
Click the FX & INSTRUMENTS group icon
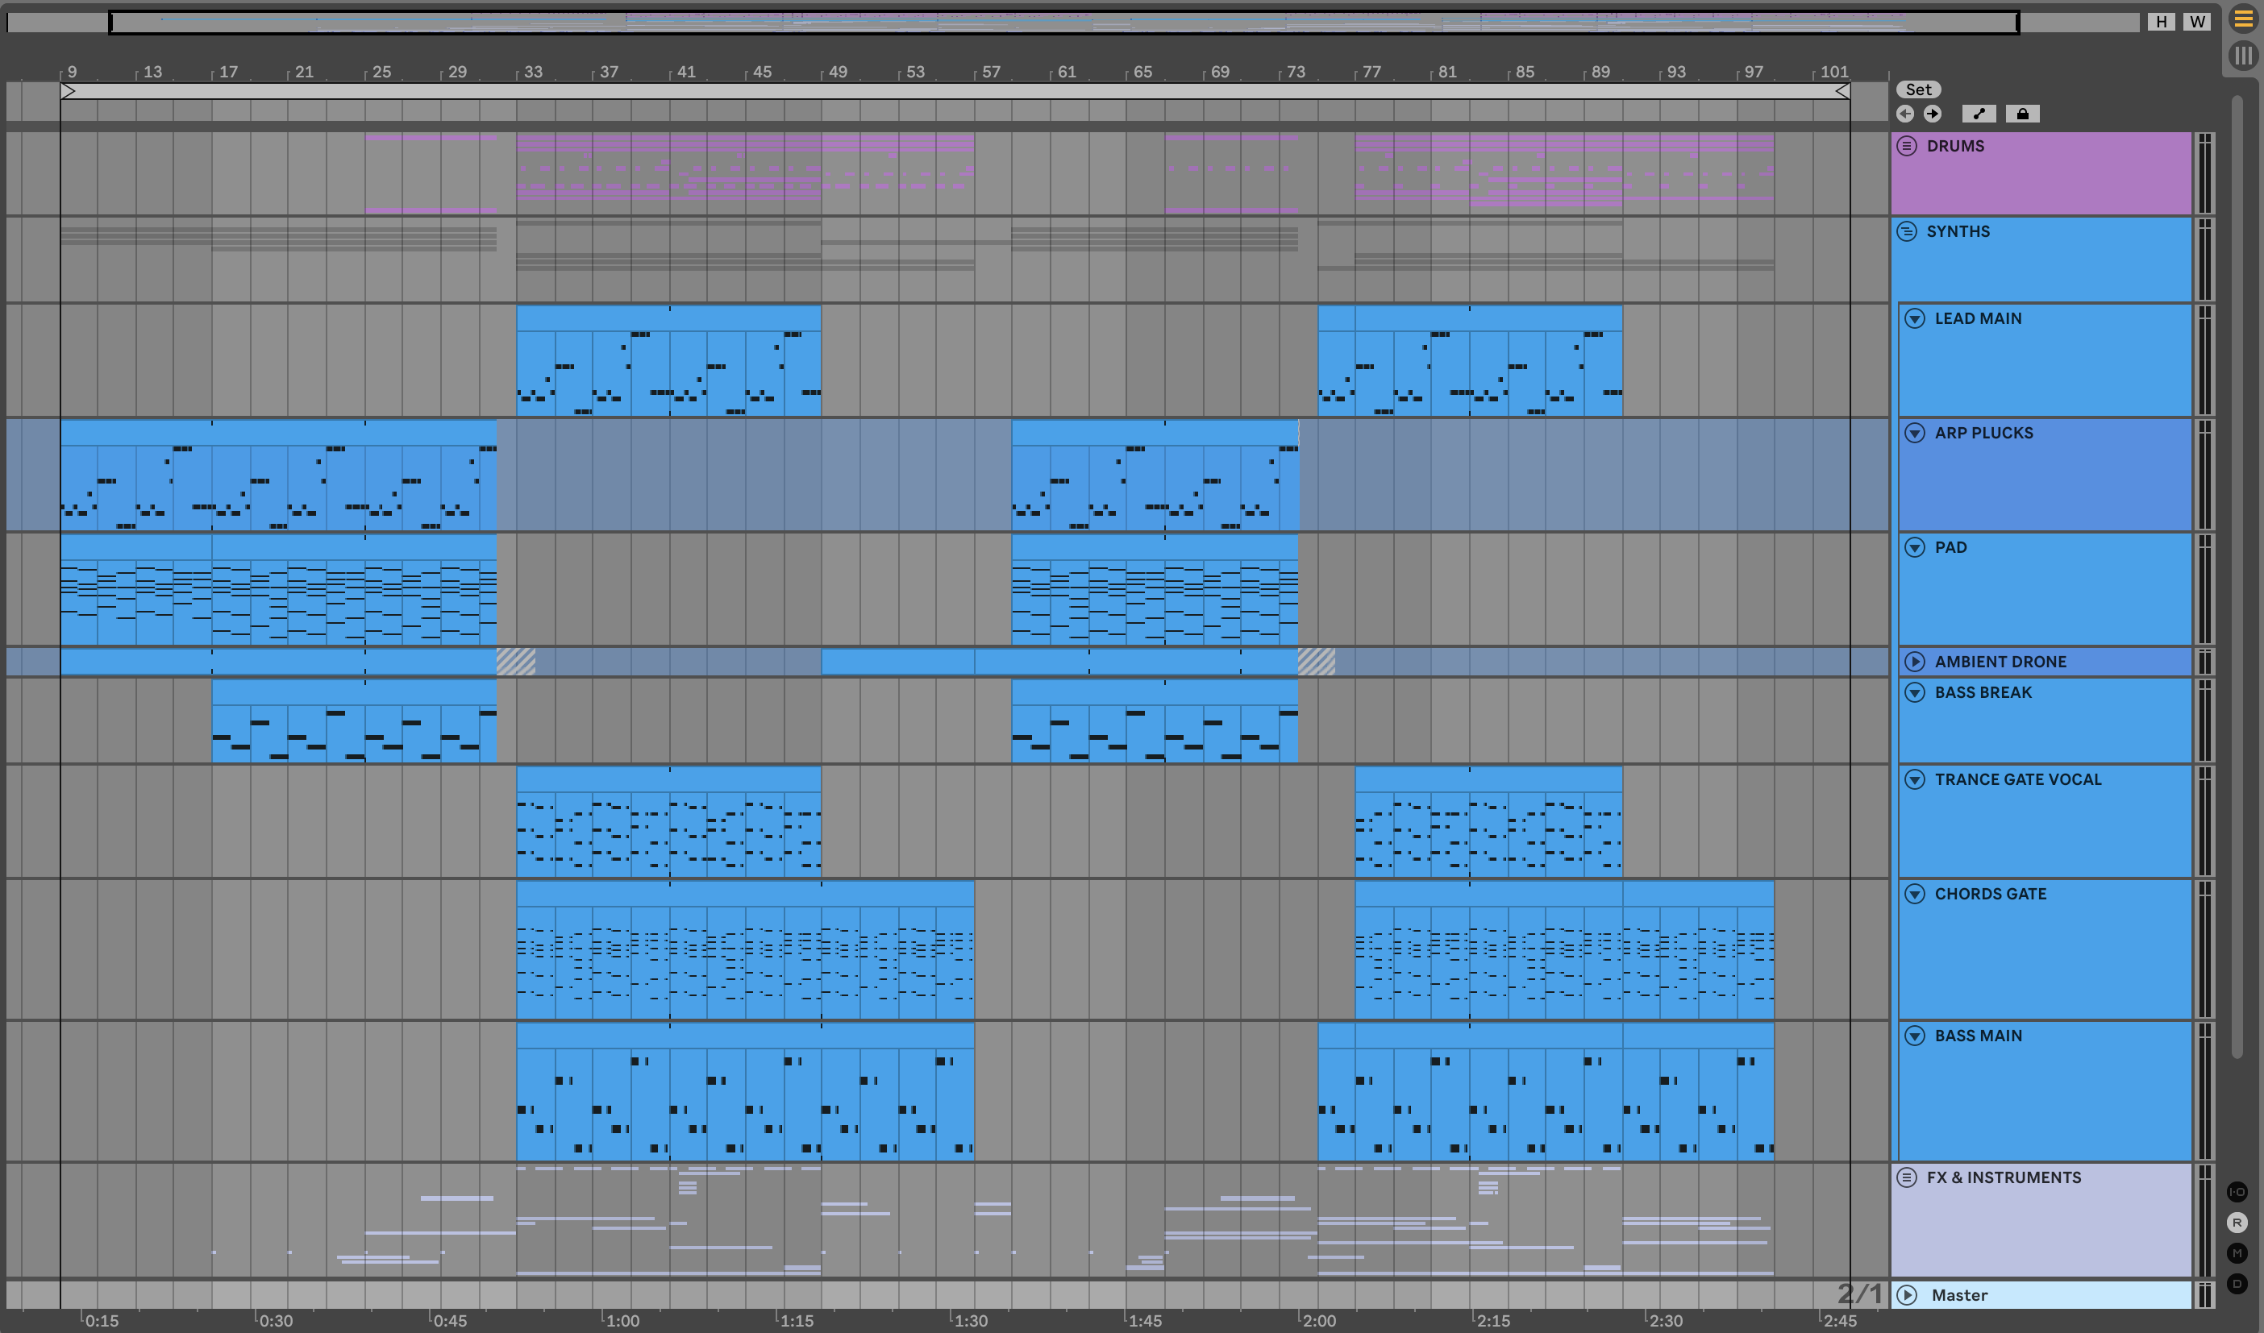coord(1907,1177)
